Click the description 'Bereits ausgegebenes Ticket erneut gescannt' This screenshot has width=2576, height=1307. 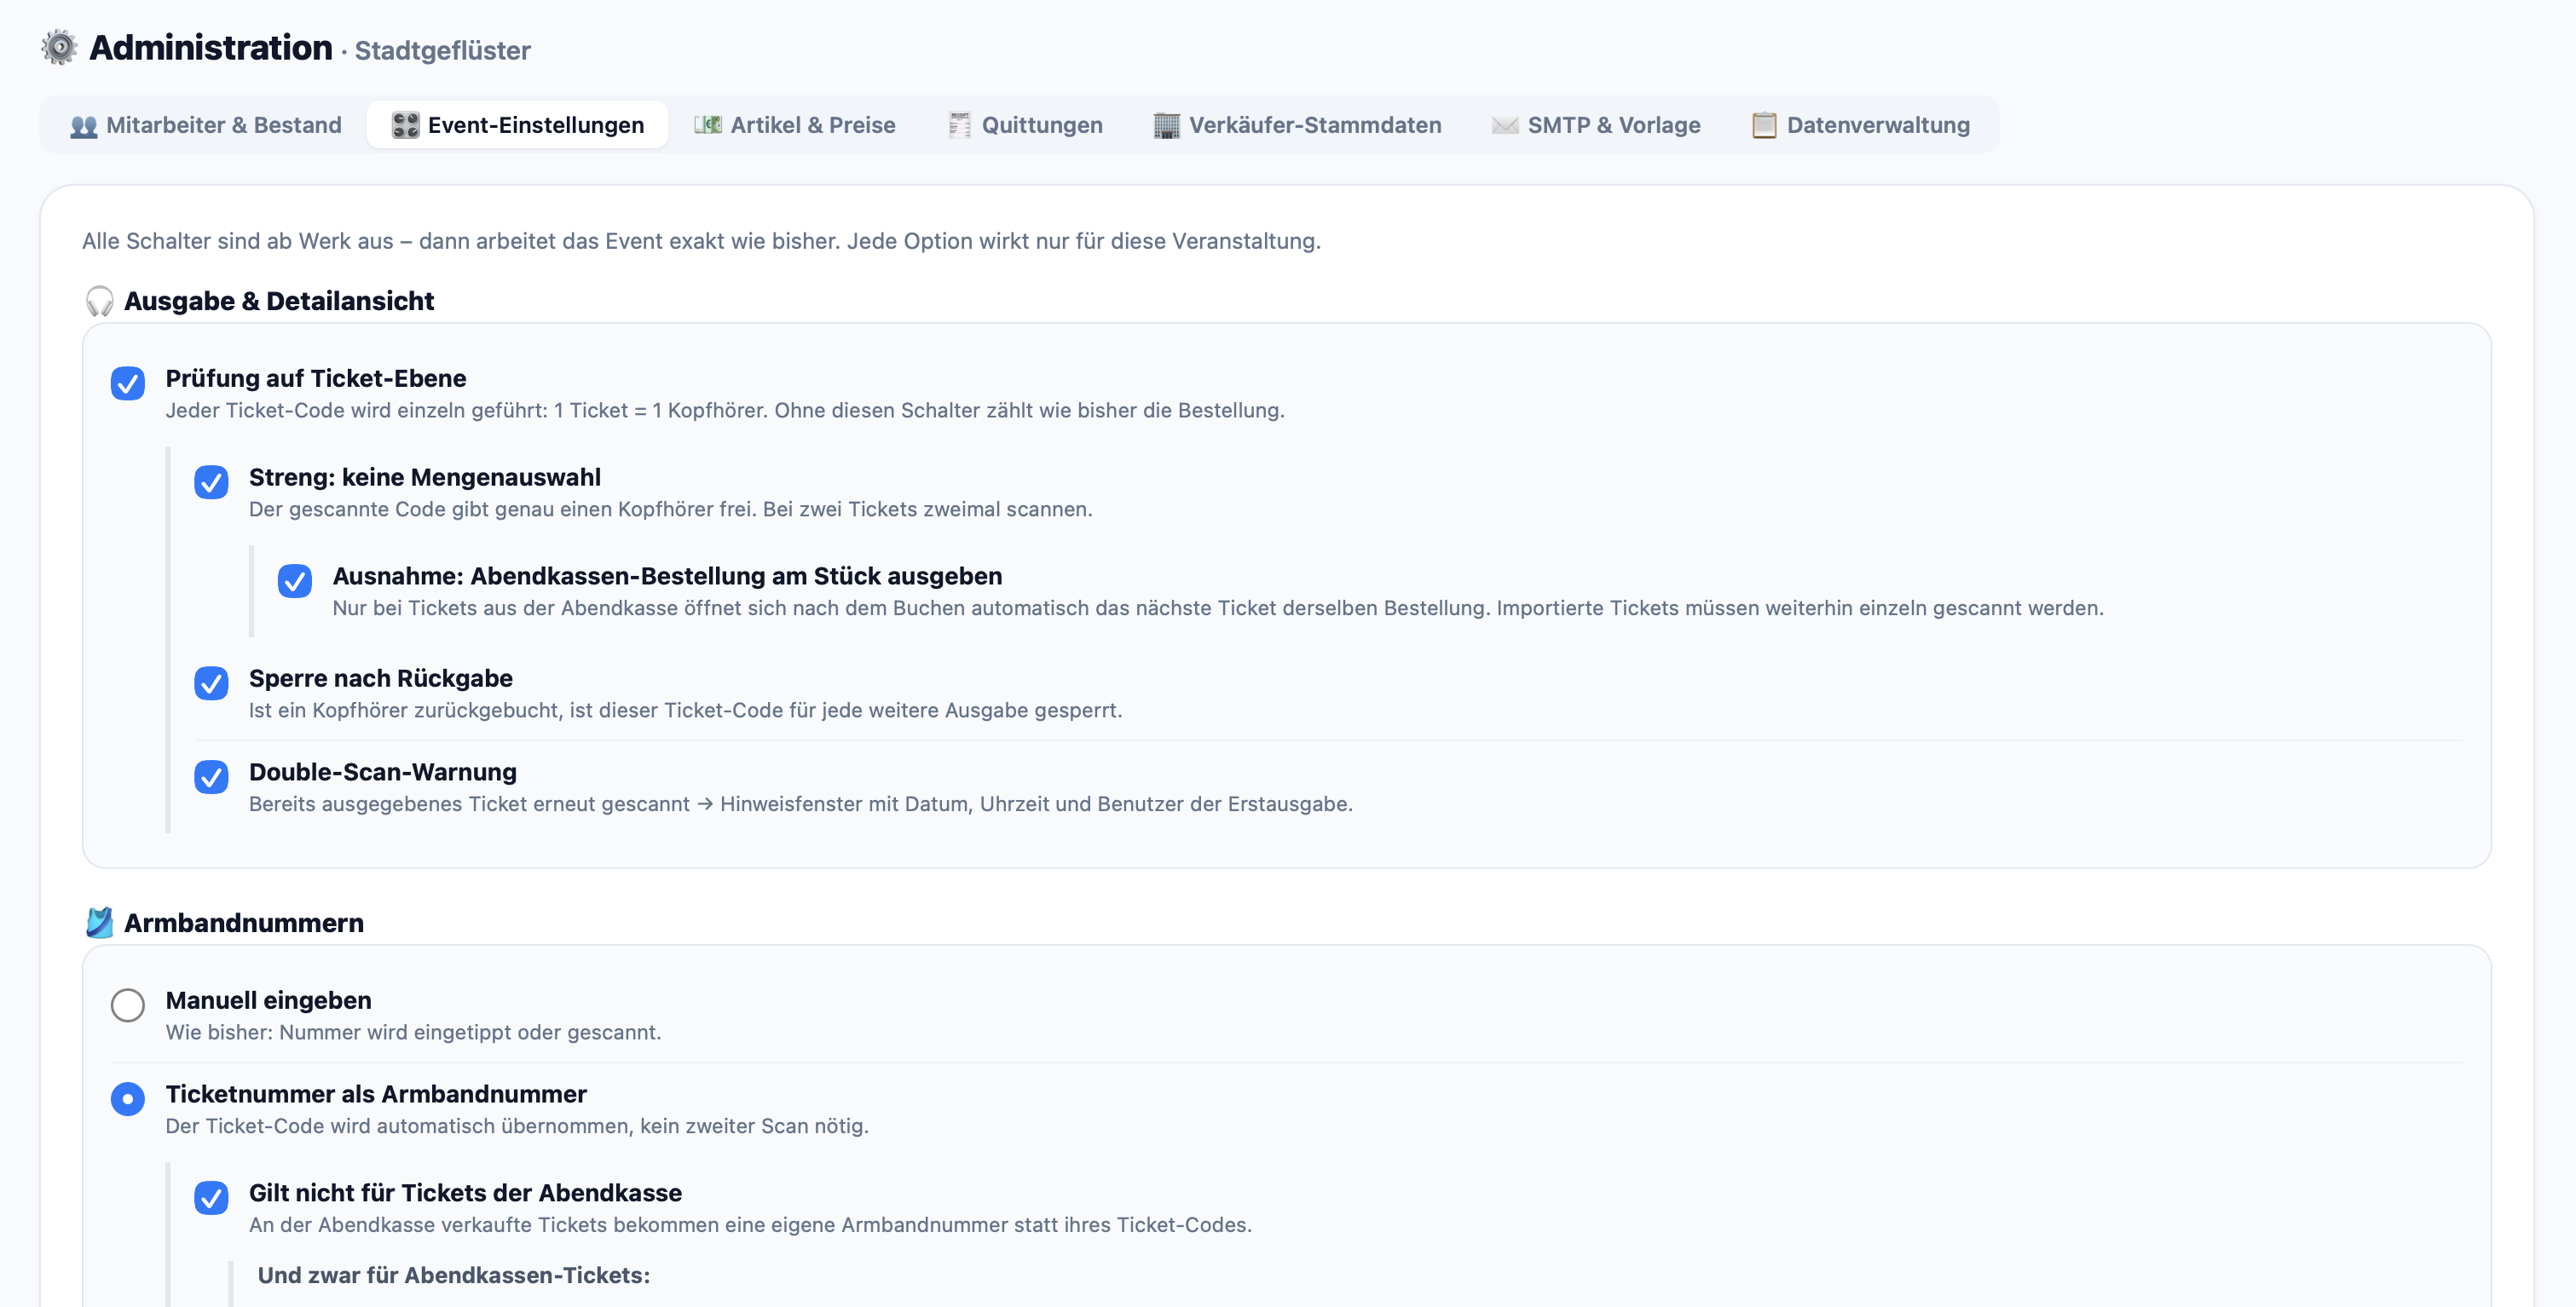(801, 804)
